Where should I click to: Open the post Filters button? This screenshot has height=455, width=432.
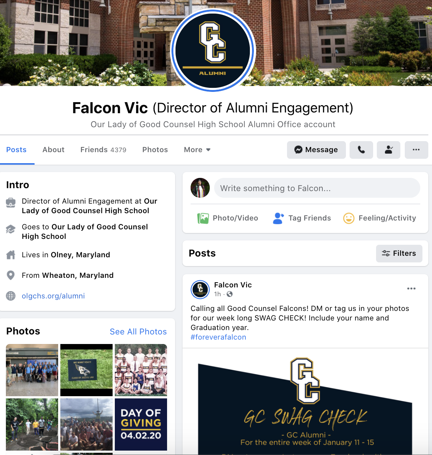[x=399, y=254]
